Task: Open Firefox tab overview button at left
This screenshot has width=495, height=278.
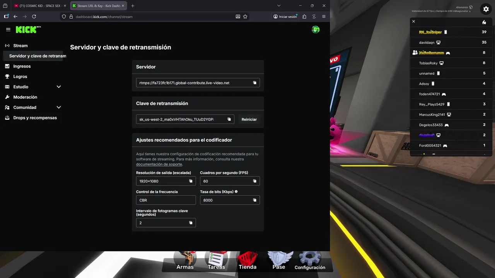Action: (5, 6)
